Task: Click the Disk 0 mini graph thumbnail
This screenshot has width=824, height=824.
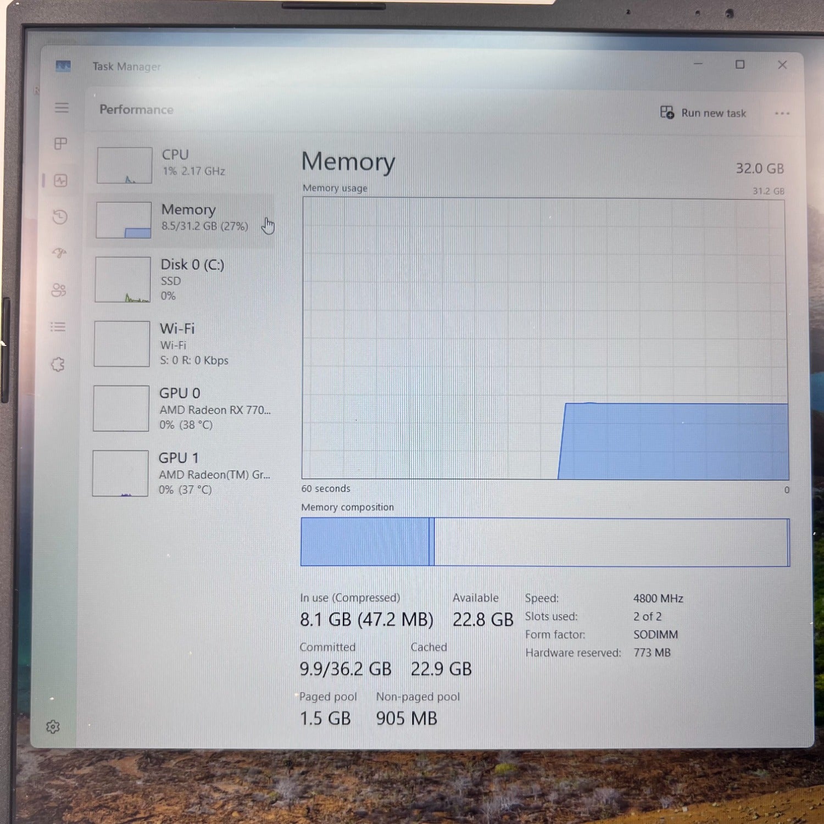Action: pyautogui.click(x=123, y=280)
